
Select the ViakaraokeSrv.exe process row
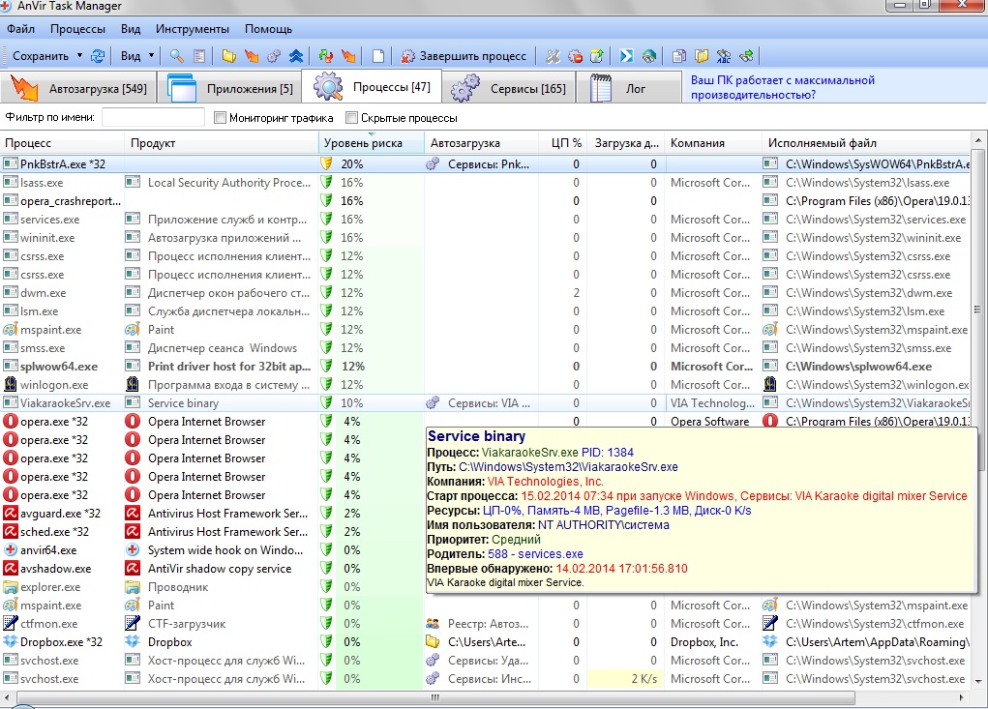tap(485, 403)
